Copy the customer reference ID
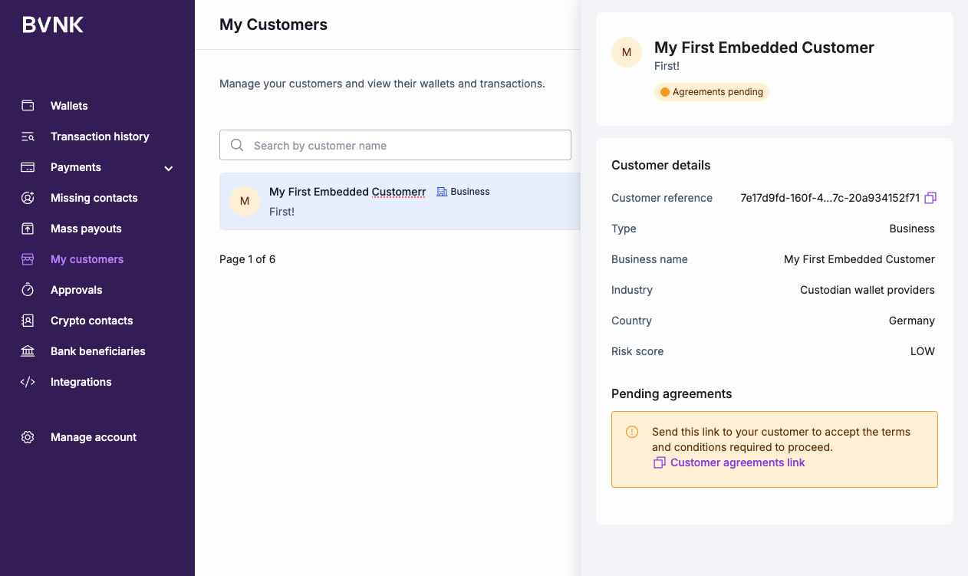This screenshot has width=968, height=576. (x=930, y=198)
